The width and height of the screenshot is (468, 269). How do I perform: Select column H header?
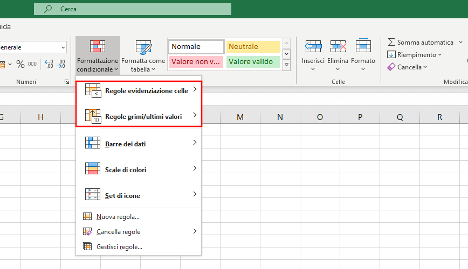(40, 117)
